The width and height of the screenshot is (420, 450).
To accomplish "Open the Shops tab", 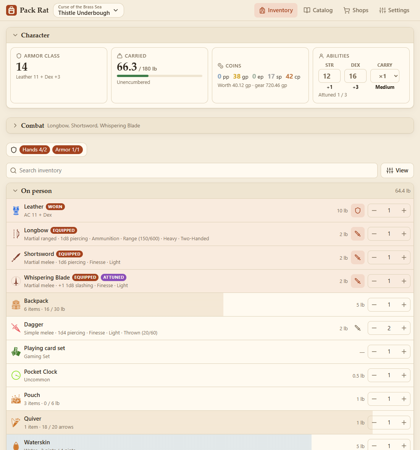I will coord(355,10).
